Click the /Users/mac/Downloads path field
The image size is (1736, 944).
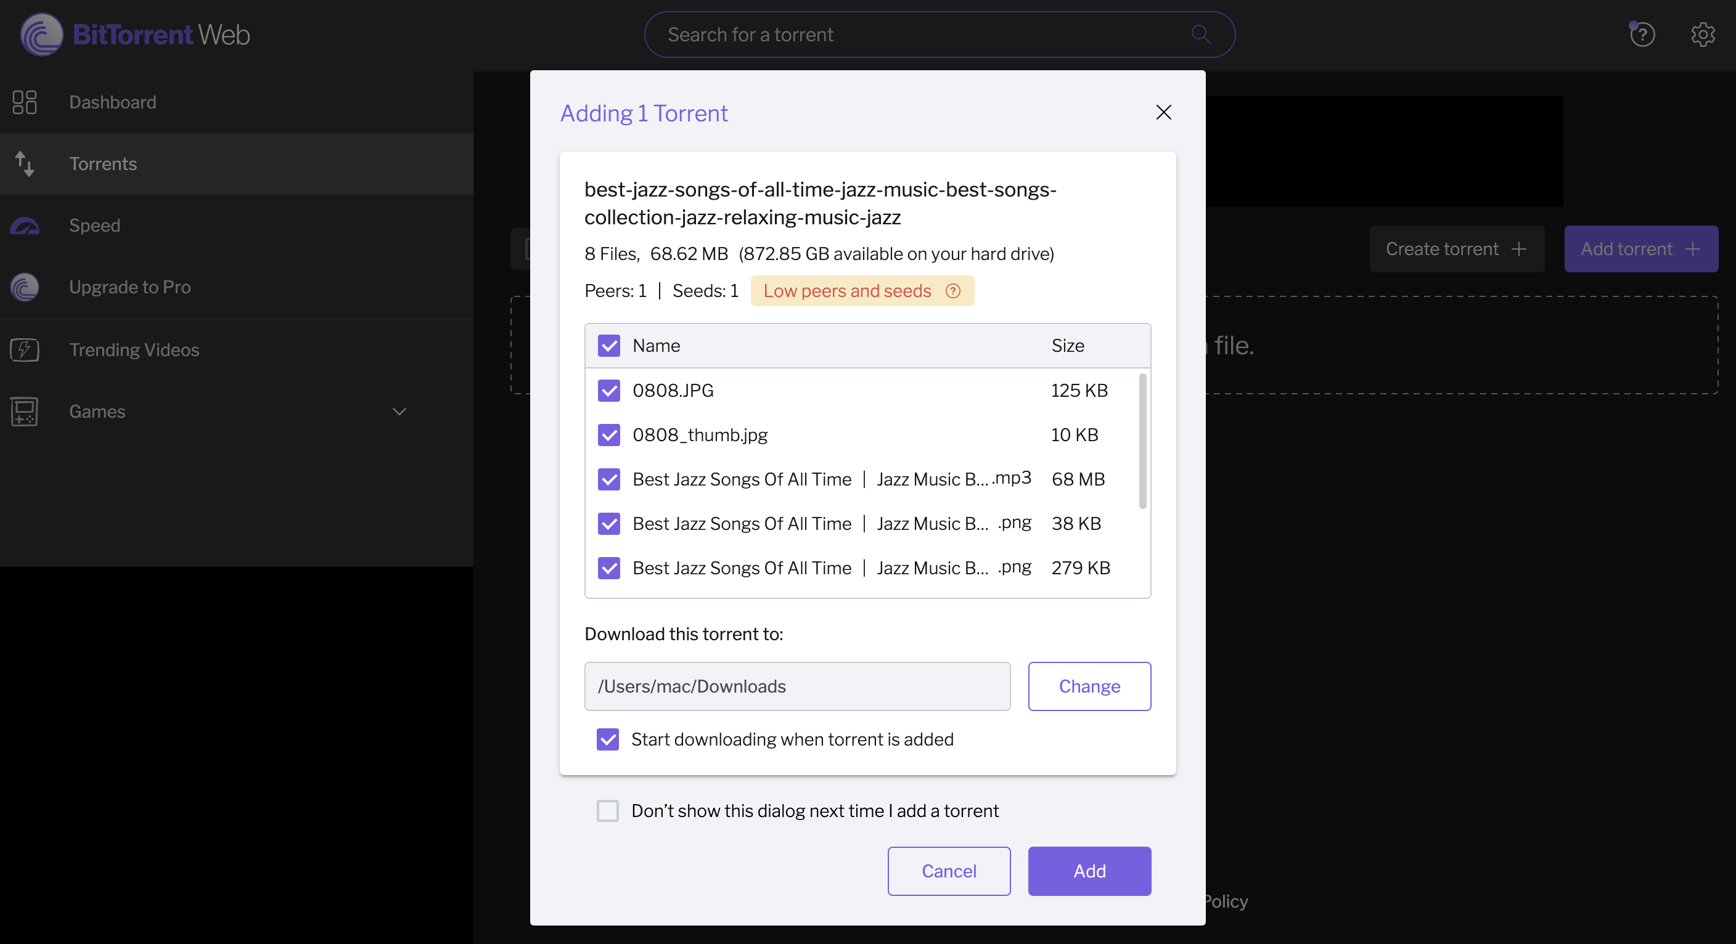[797, 686]
